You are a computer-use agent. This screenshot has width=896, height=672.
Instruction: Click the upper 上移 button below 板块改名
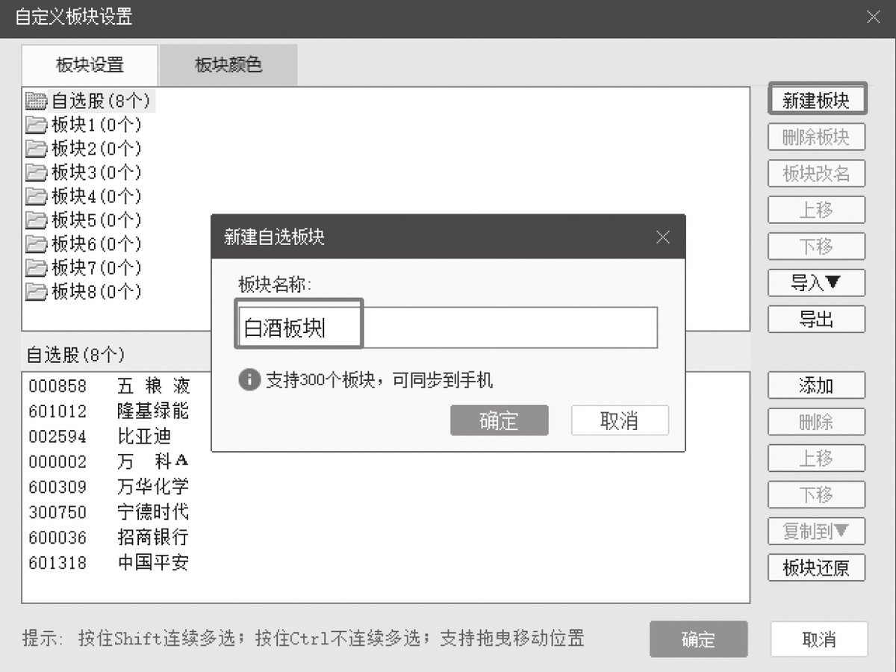[817, 210]
